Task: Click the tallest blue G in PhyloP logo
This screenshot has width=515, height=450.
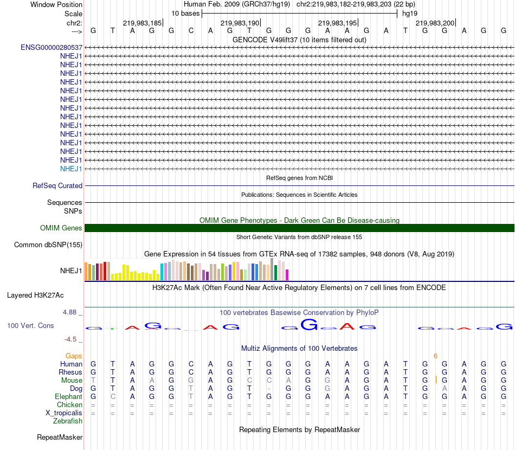Action: tap(309, 325)
